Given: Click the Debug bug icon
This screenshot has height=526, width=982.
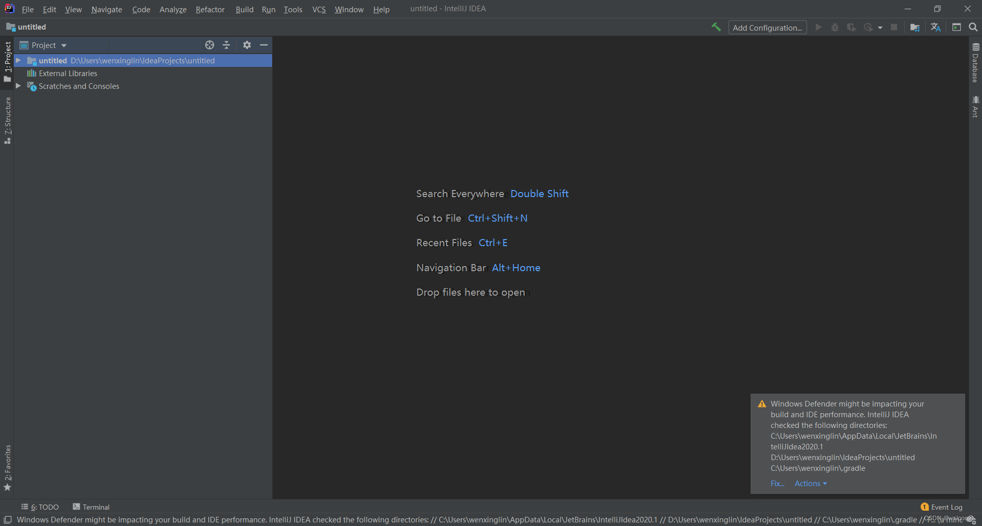Looking at the screenshot, I should tap(835, 27).
